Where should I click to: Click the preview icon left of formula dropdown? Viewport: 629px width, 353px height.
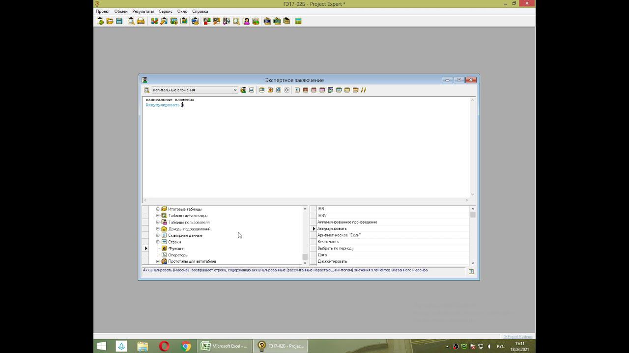click(146, 90)
